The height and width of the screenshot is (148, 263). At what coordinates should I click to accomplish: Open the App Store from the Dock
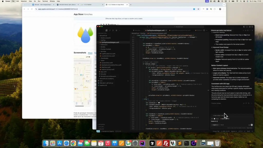tap(60, 143)
